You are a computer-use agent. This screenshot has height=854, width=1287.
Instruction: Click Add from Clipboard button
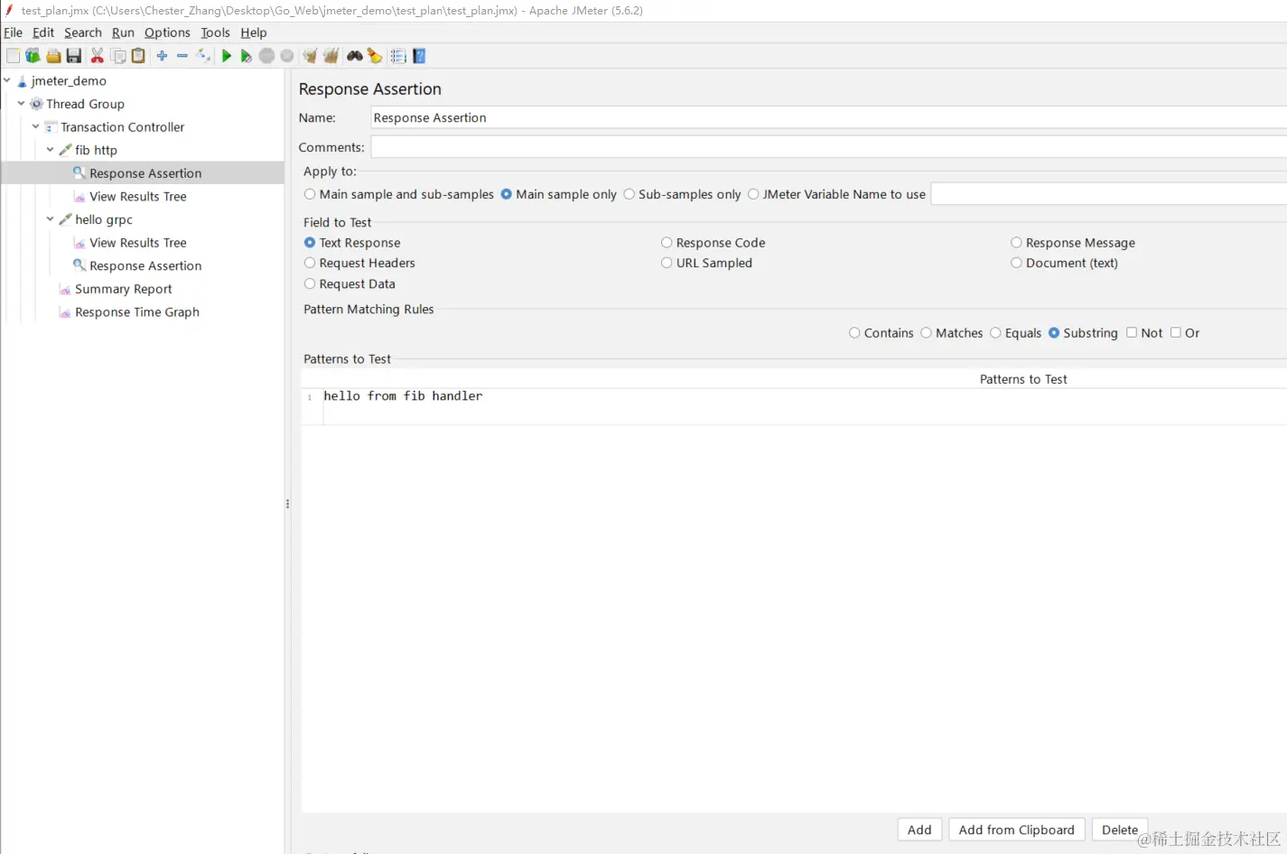1016,830
